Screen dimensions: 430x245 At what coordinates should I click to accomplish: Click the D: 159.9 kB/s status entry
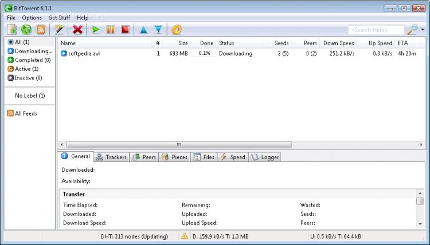221,236
